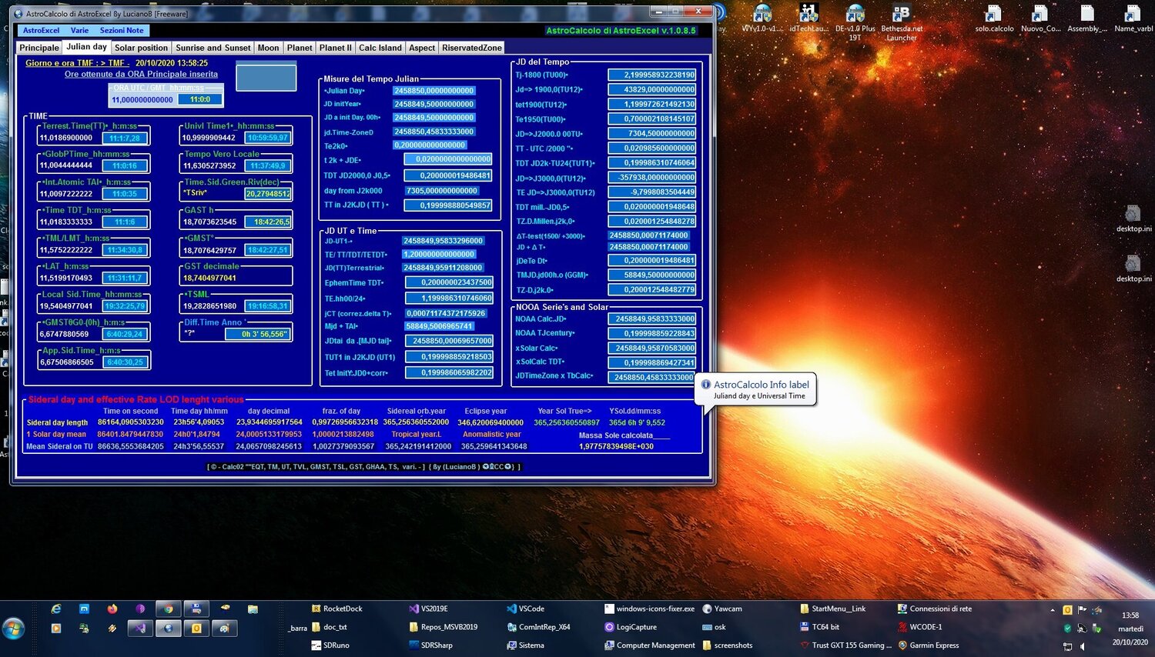Open the AstroExcel menu
Image resolution: width=1155 pixels, height=657 pixels.
click(41, 30)
